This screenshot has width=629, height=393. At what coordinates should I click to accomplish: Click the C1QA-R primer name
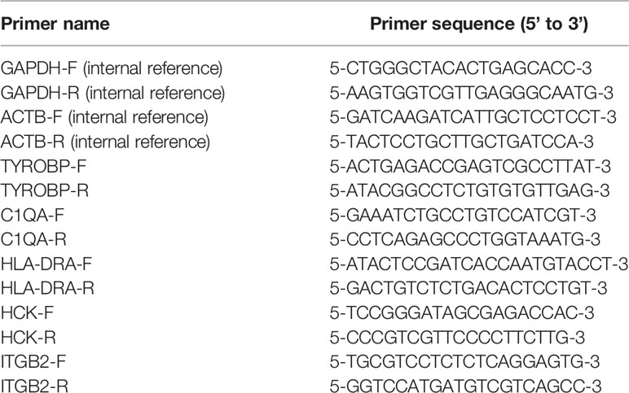tap(33, 239)
